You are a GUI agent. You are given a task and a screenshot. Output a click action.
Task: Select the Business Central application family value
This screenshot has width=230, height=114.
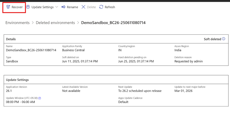[x=73, y=50]
